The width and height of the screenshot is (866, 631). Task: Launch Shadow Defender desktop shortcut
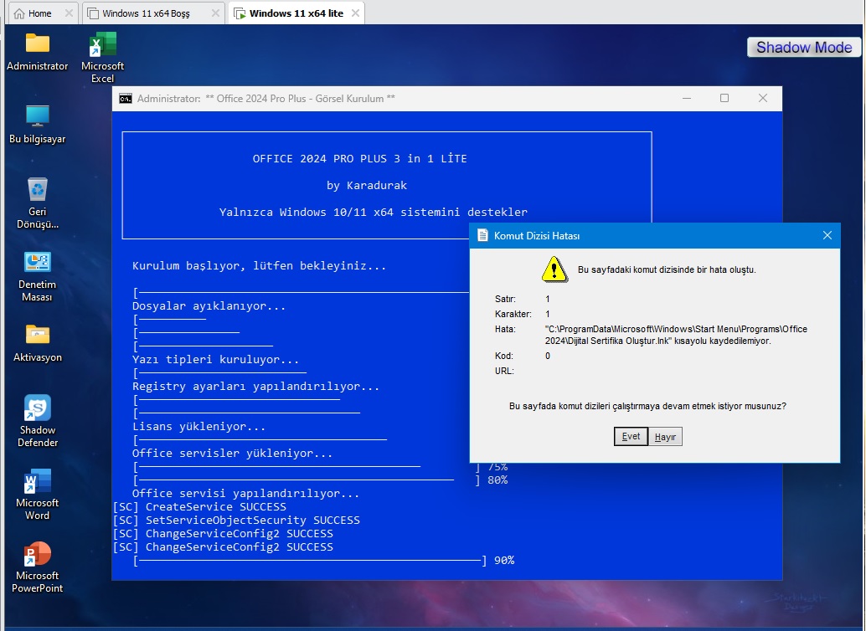[37, 421]
